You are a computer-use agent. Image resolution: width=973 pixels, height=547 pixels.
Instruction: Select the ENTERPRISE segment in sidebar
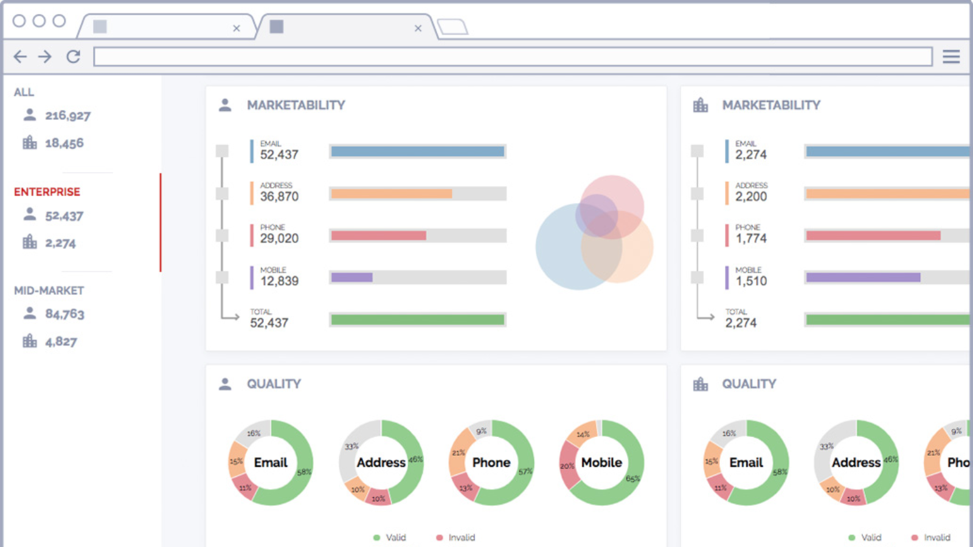47,192
